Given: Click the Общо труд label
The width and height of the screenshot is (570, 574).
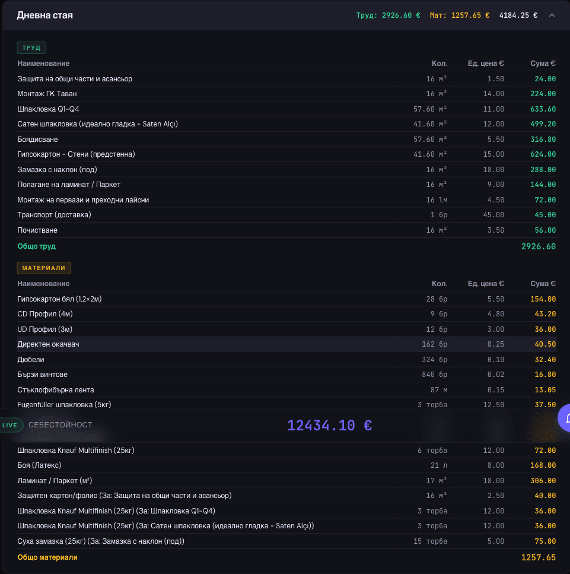Looking at the screenshot, I should 37,246.
